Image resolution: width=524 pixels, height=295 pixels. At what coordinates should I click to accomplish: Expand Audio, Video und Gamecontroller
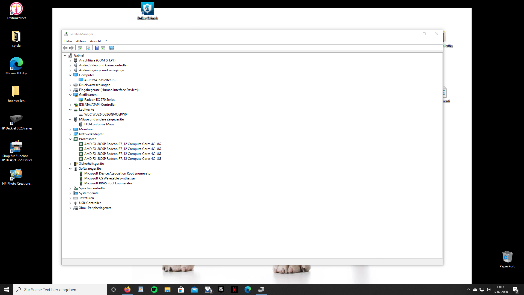coord(70,66)
